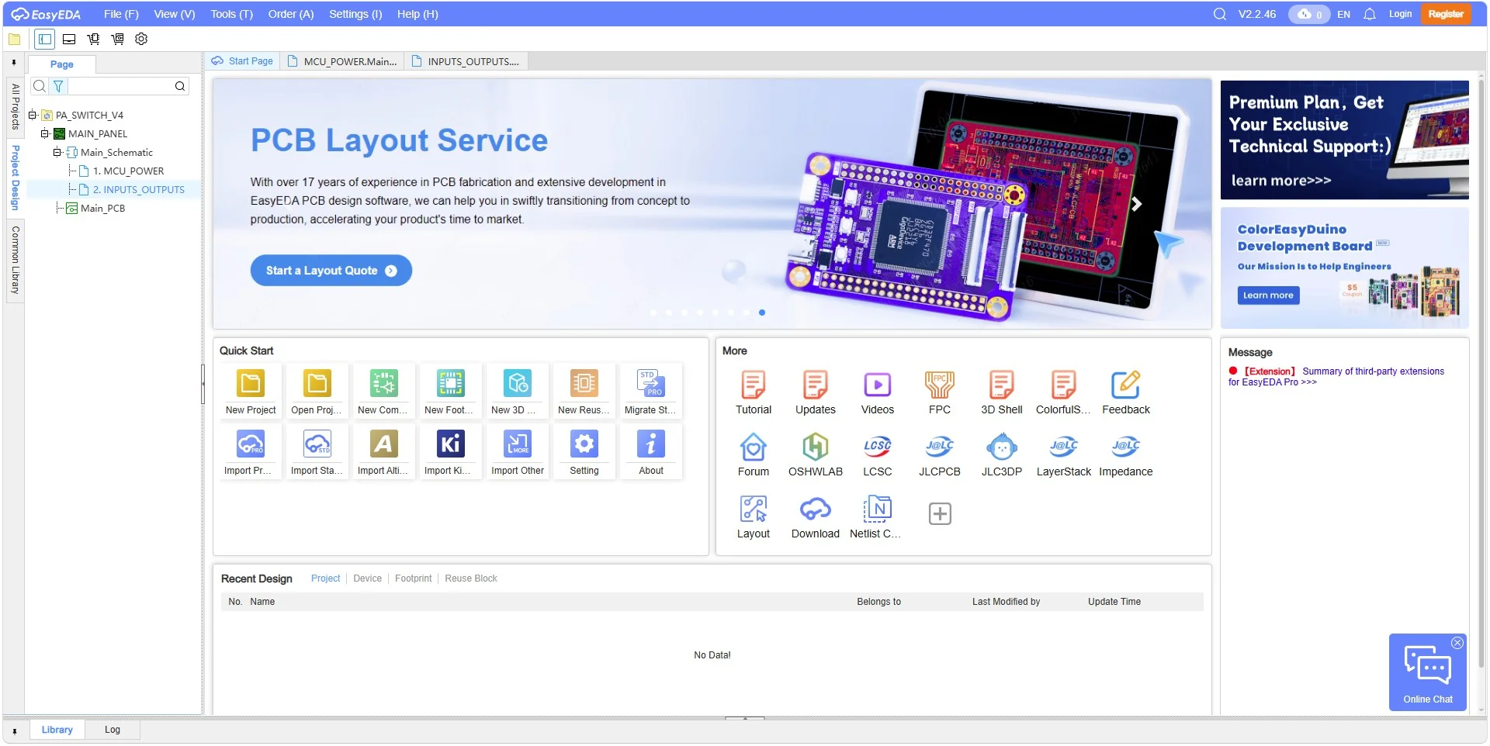1490x746 pixels.
Task: Select the last carousel pagination dot
Action: [x=761, y=313]
